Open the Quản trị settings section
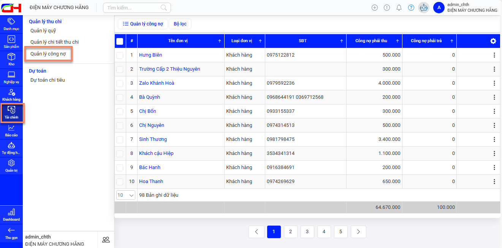The image size is (502, 248). [11, 166]
